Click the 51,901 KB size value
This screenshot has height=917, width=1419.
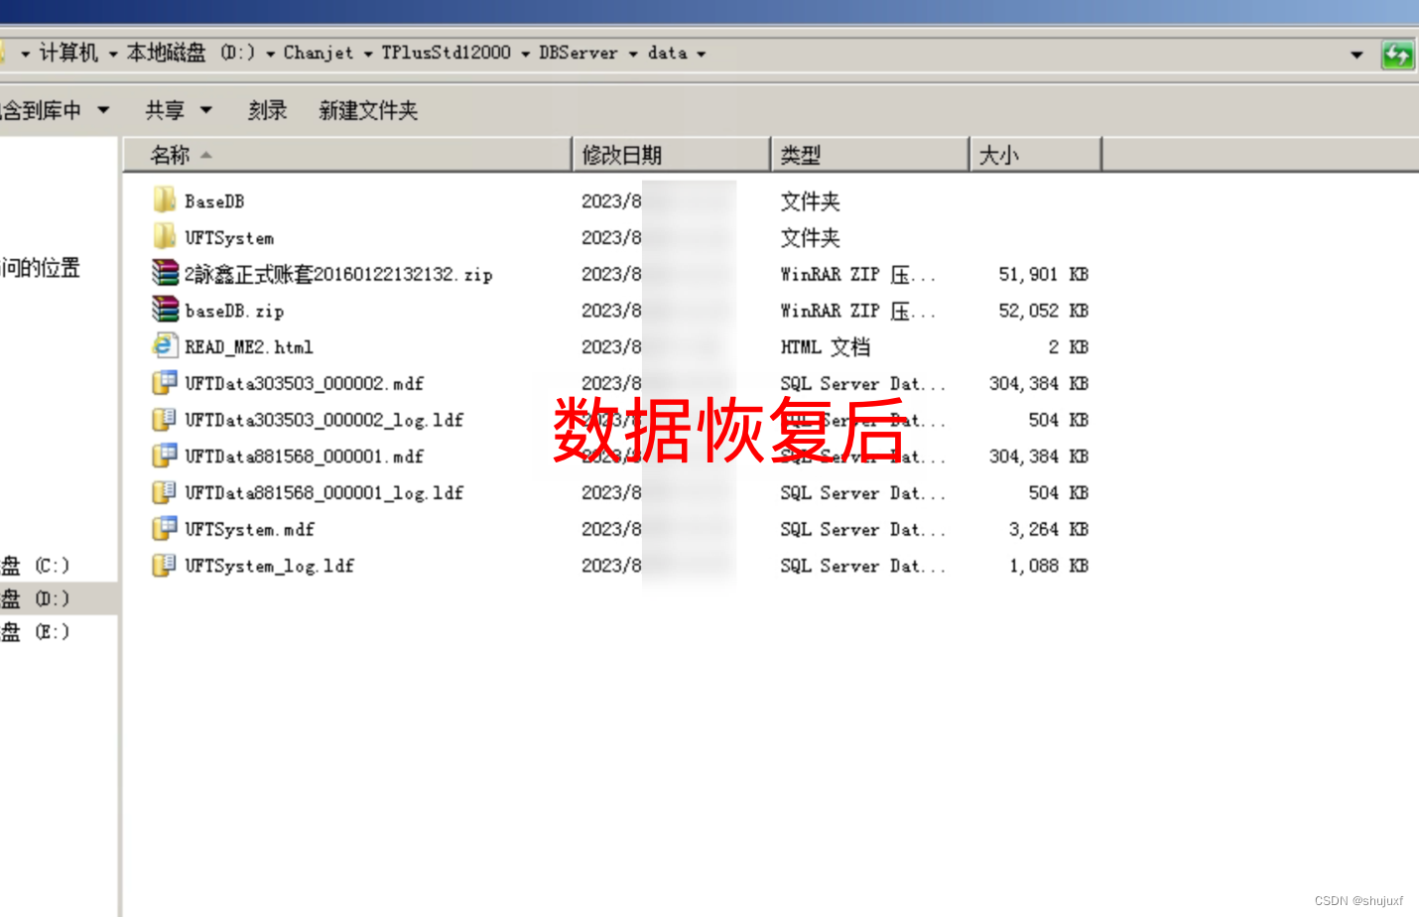point(1043,274)
